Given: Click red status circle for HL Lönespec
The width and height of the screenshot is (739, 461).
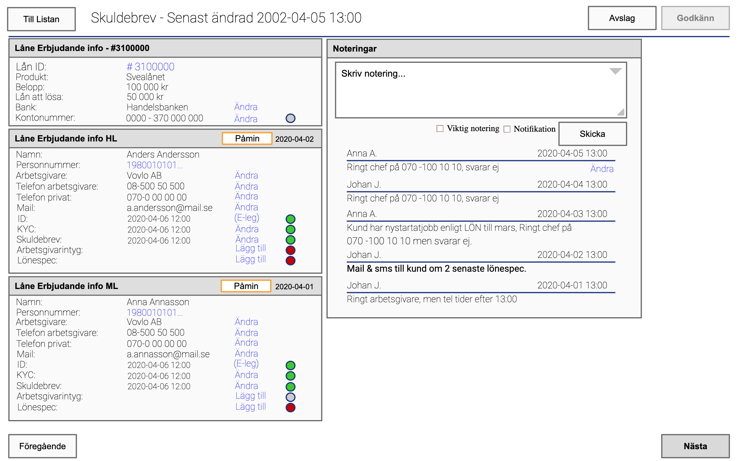Looking at the screenshot, I should coord(290,261).
